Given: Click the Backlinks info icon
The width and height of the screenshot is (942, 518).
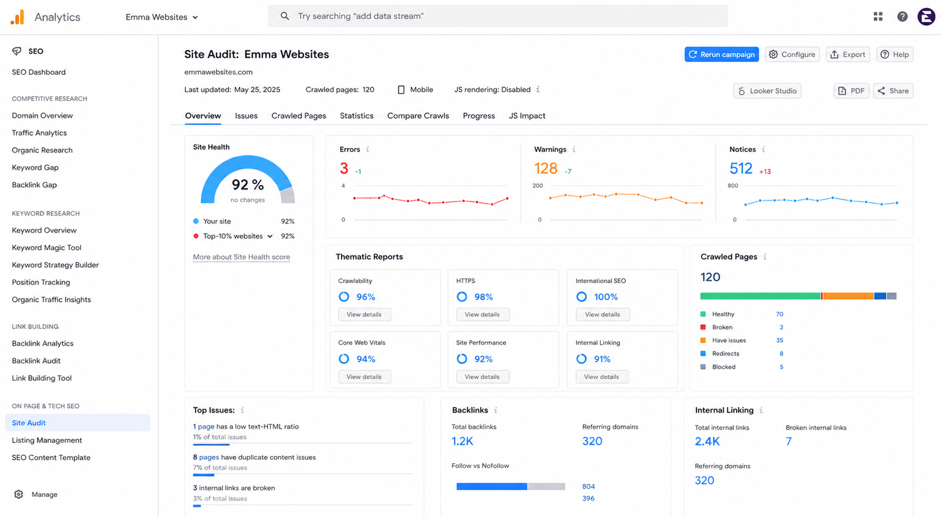Looking at the screenshot, I should (496, 410).
